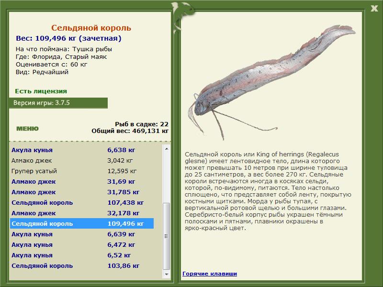This screenshot has width=383, height=287.
Task: Select Акула кунья 6,638 кг entry
Action: [82, 150]
